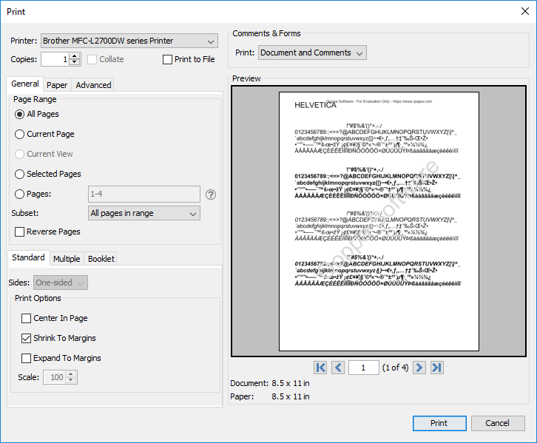This screenshot has height=443, width=537.
Task: Open the Booklet tab
Action: tap(101, 259)
